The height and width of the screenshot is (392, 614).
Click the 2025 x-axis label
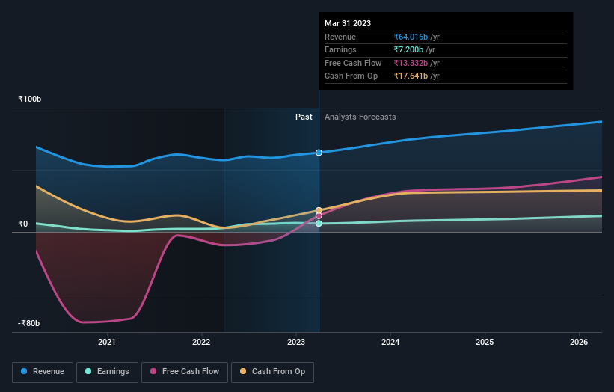point(485,343)
